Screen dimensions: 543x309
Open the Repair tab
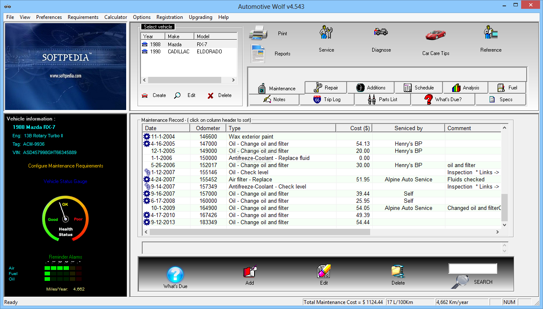(x=326, y=87)
